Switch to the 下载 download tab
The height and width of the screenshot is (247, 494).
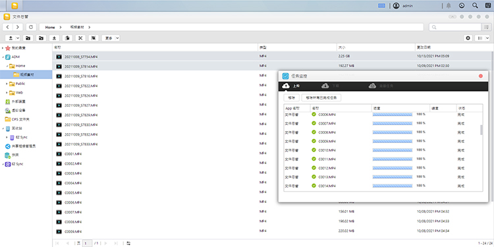pyautogui.click(x=329, y=86)
